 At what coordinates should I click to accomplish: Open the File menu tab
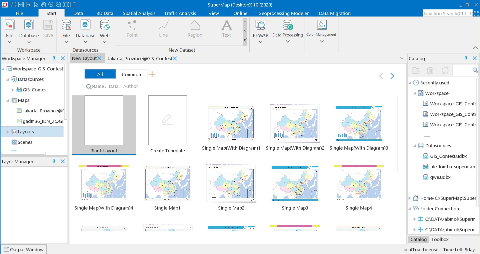point(19,13)
